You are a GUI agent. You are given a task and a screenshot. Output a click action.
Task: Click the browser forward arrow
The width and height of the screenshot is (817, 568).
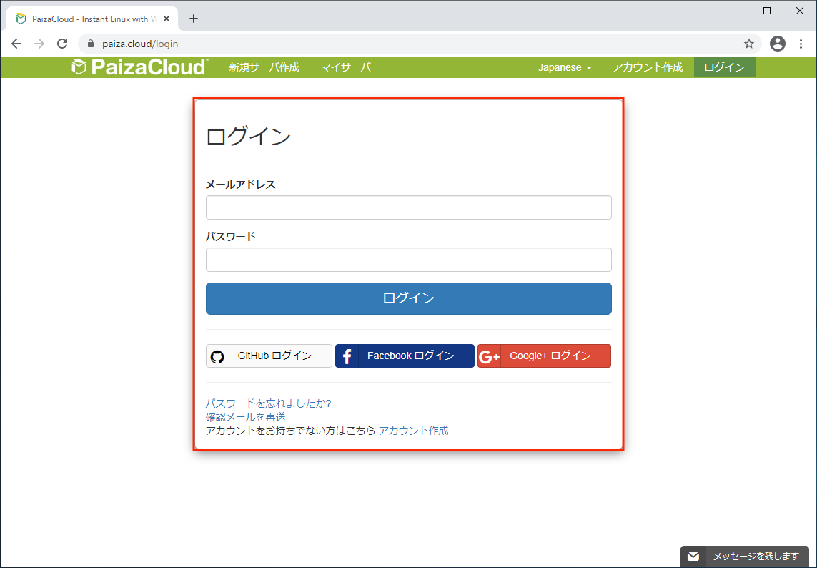tap(39, 44)
